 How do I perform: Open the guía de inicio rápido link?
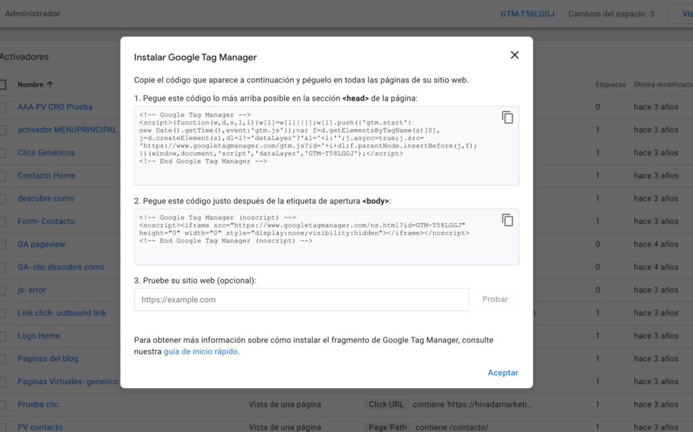pos(200,352)
